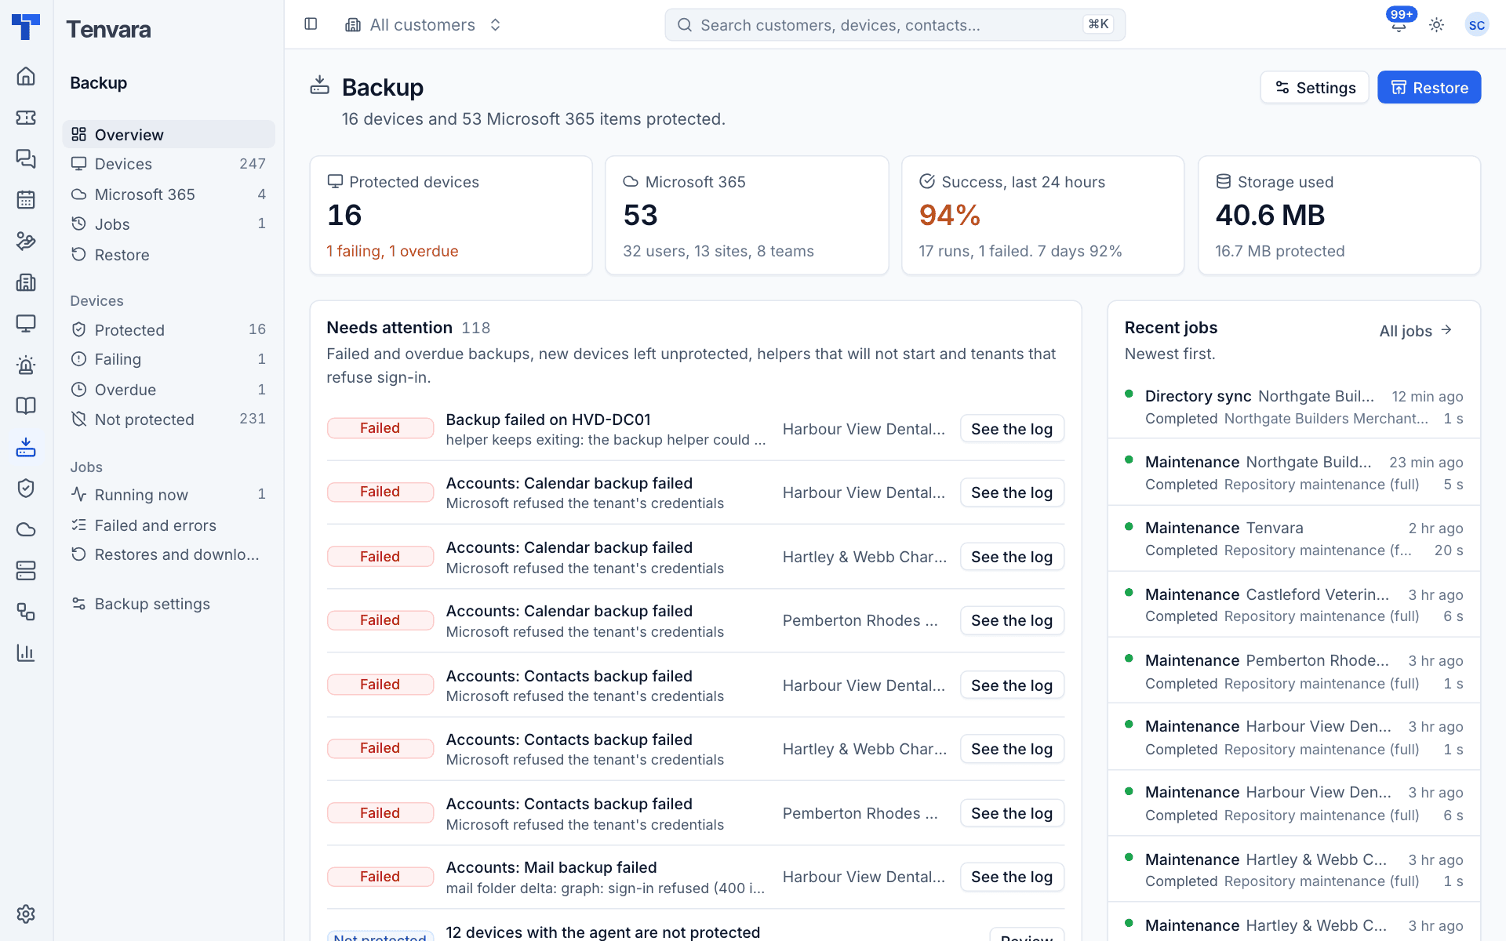This screenshot has height=941, width=1506.
Task: Open the shield security rail icon
Action: tap(26, 488)
